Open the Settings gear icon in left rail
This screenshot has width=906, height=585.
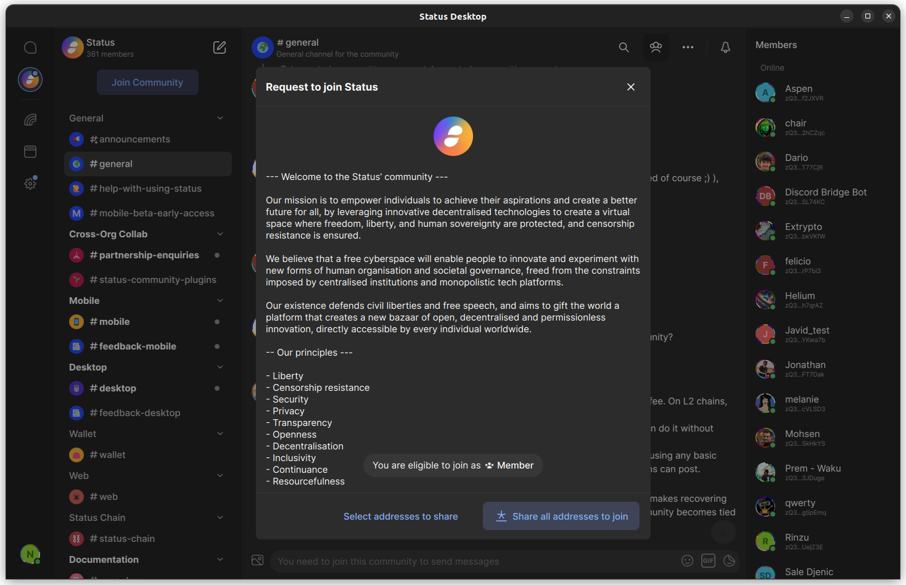pyautogui.click(x=30, y=183)
